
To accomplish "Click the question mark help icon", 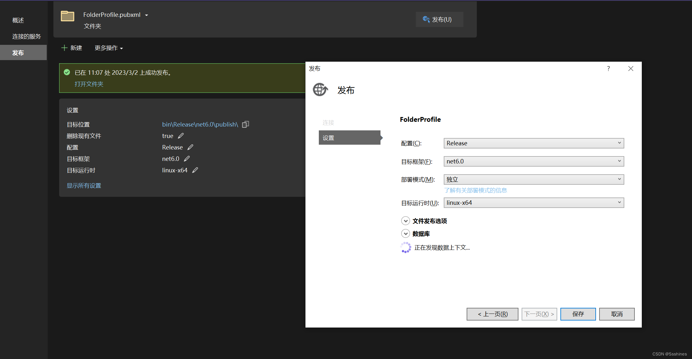I will tap(608, 68).
